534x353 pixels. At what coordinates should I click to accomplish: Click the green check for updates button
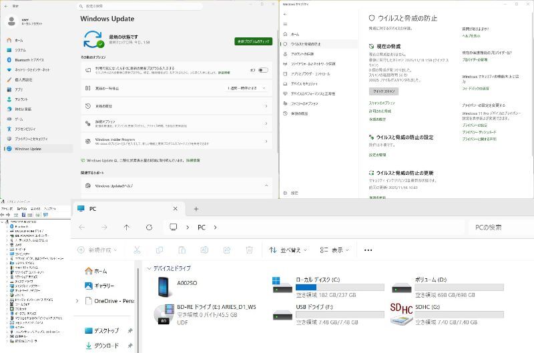point(253,41)
